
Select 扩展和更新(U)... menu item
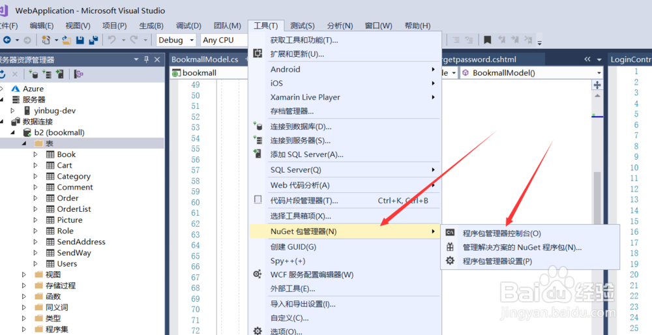pyautogui.click(x=345, y=54)
